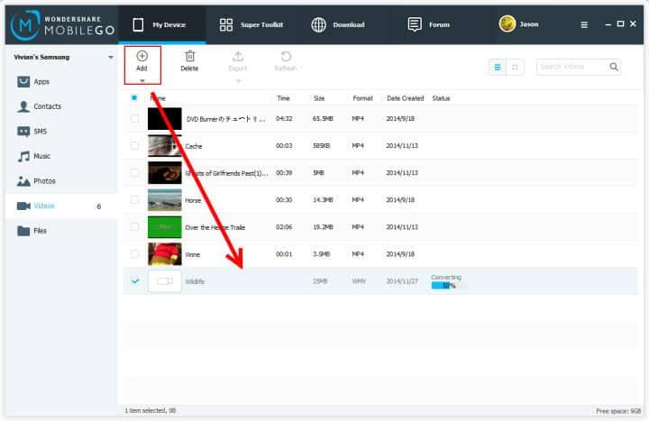Expand the Vivian's Samsung device dropdown
Screen dimensions: 649x421
pos(111,57)
